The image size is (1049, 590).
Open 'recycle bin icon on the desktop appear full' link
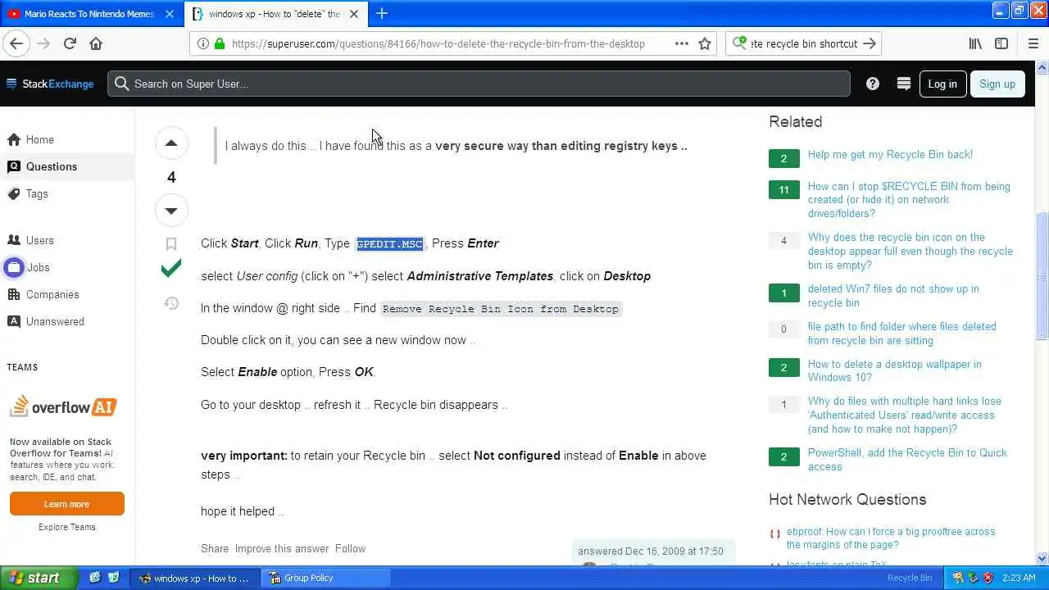910,251
